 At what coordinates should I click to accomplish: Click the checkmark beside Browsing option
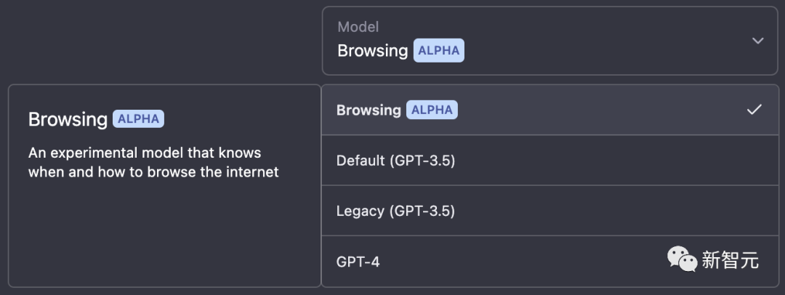[754, 109]
